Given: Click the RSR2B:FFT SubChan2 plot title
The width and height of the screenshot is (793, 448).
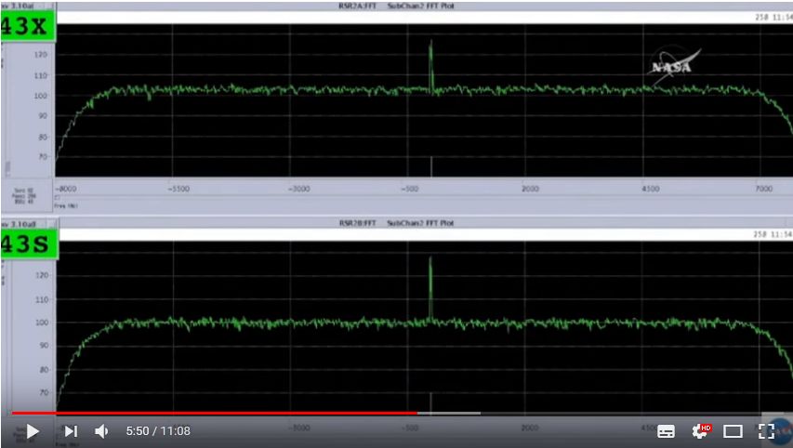Looking at the screenshot, I should point(396,223).
